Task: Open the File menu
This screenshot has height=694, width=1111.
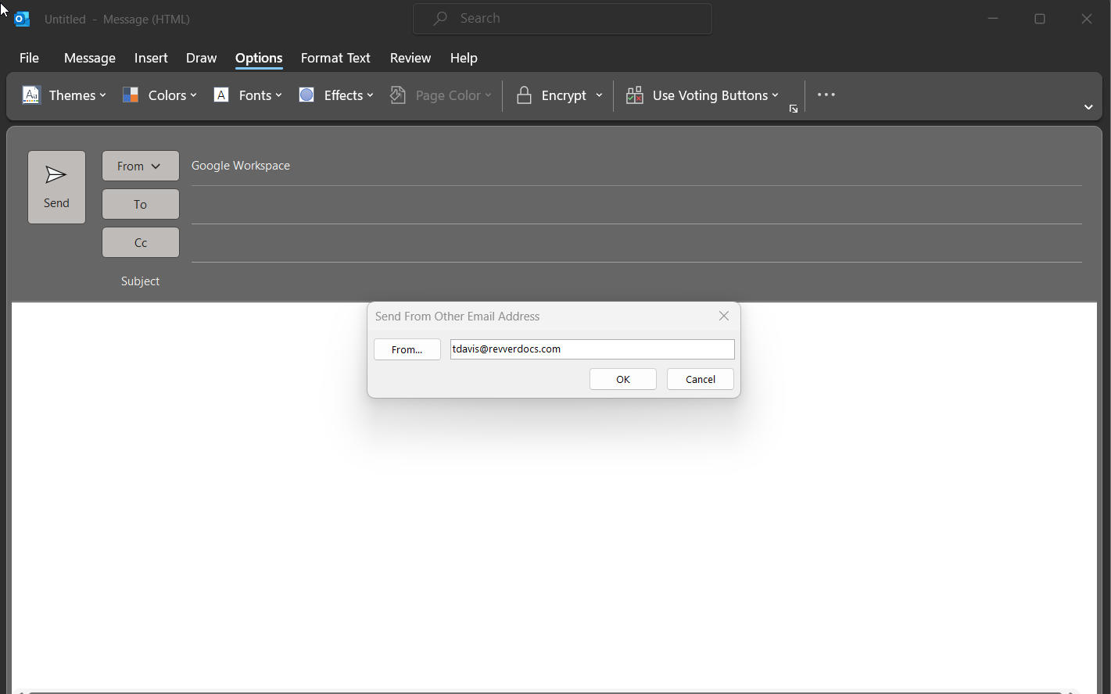Action: click(29, 58)
